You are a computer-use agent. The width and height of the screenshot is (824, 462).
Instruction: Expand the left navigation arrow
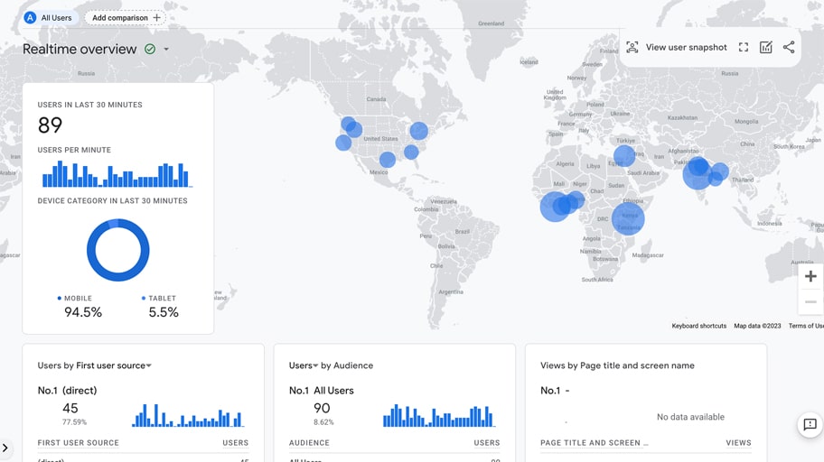click(5, 448)
